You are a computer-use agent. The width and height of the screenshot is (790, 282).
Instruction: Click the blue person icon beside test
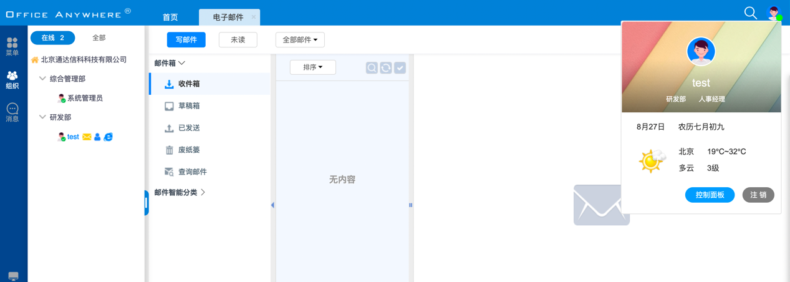[97, 137]
